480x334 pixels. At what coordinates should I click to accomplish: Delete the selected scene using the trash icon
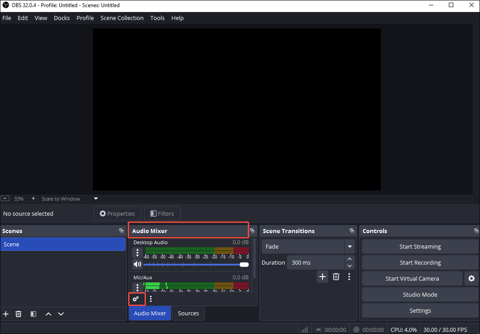(x=18, y=314)
